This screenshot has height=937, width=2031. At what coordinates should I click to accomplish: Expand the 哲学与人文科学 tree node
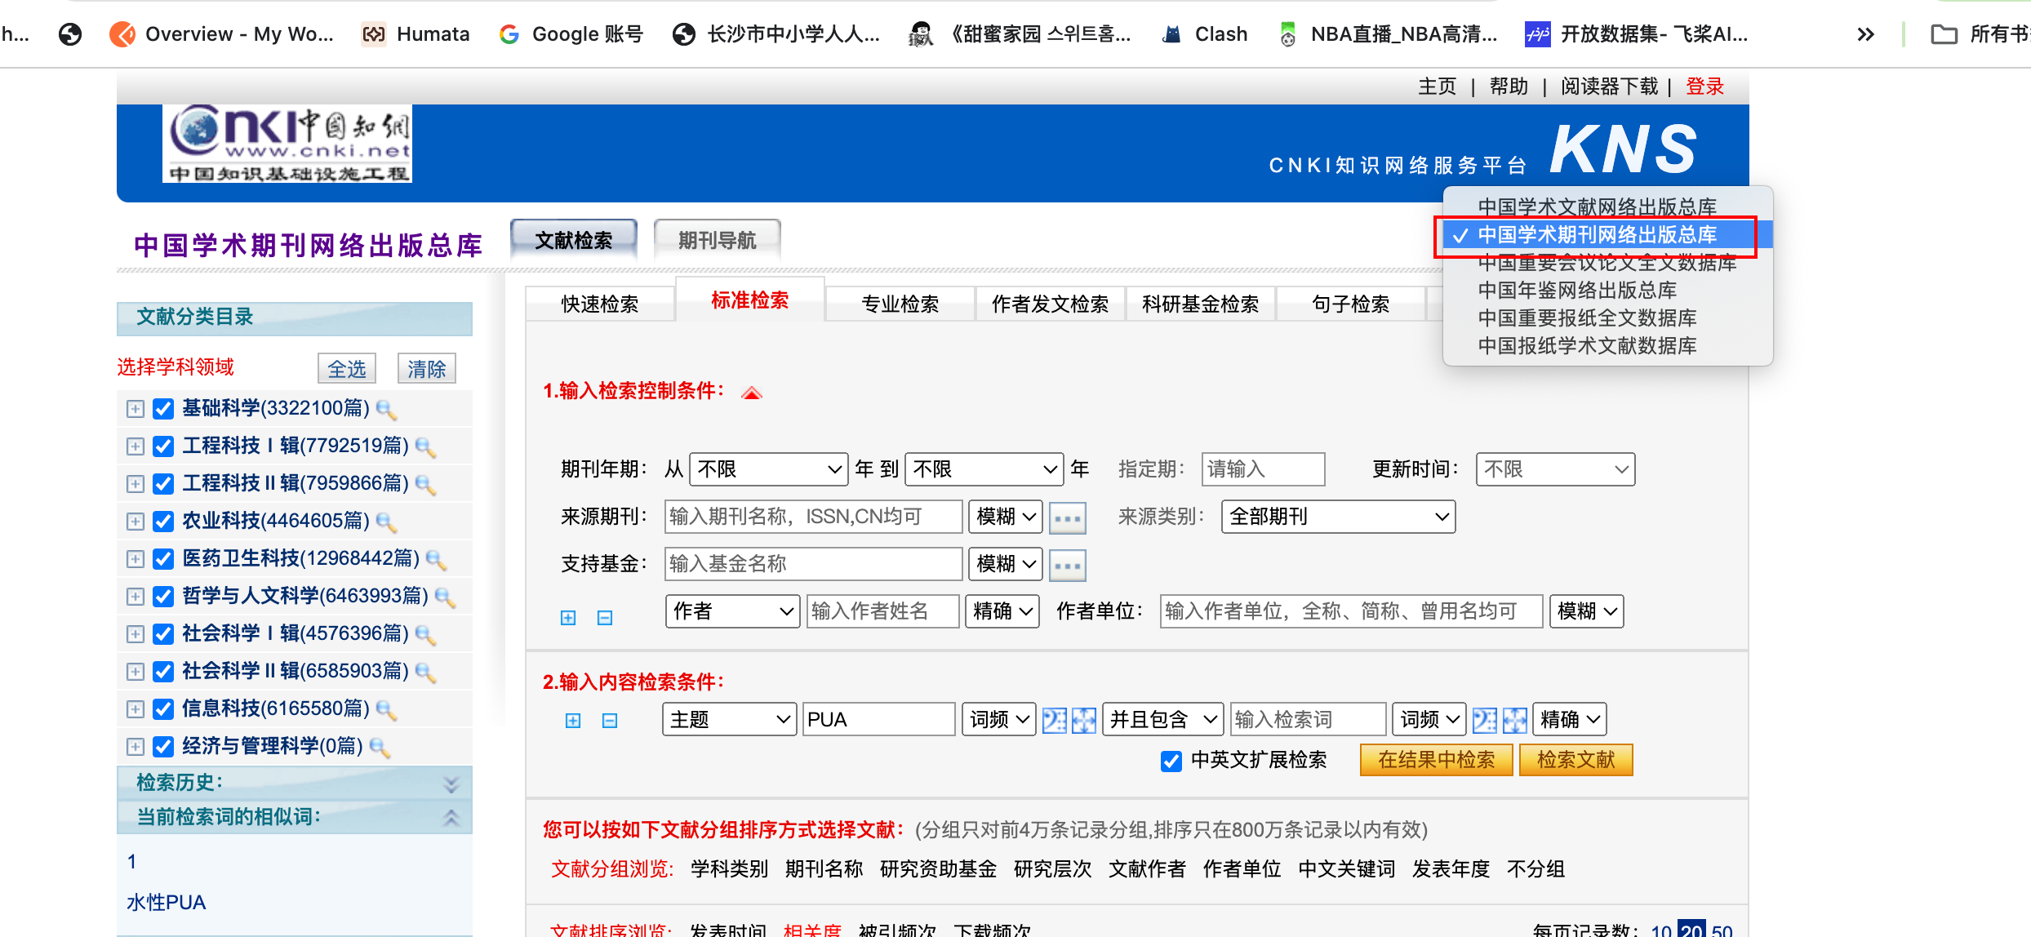[136, 597]
